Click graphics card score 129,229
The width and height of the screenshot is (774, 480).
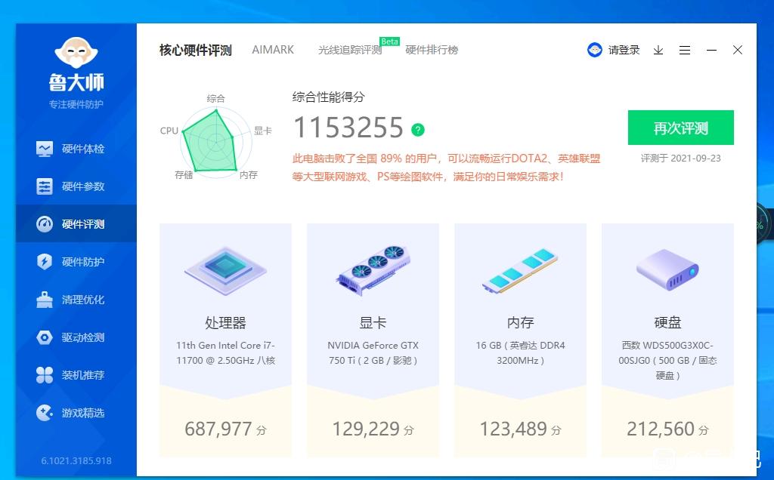pyautogui.click(x=365, y=429)
